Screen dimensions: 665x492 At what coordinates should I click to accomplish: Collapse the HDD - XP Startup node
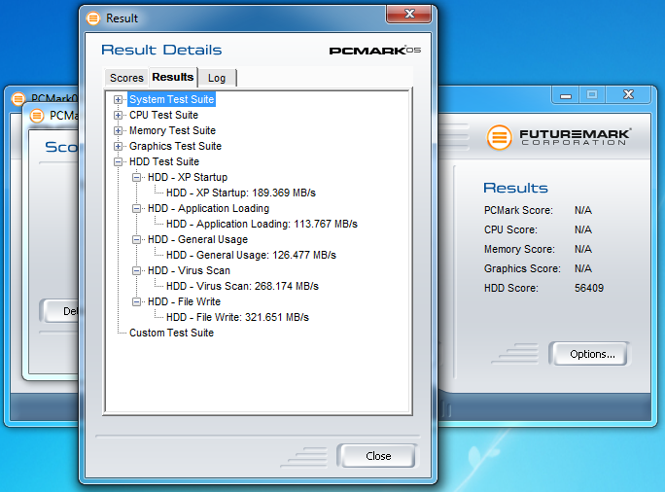point(136,177)
